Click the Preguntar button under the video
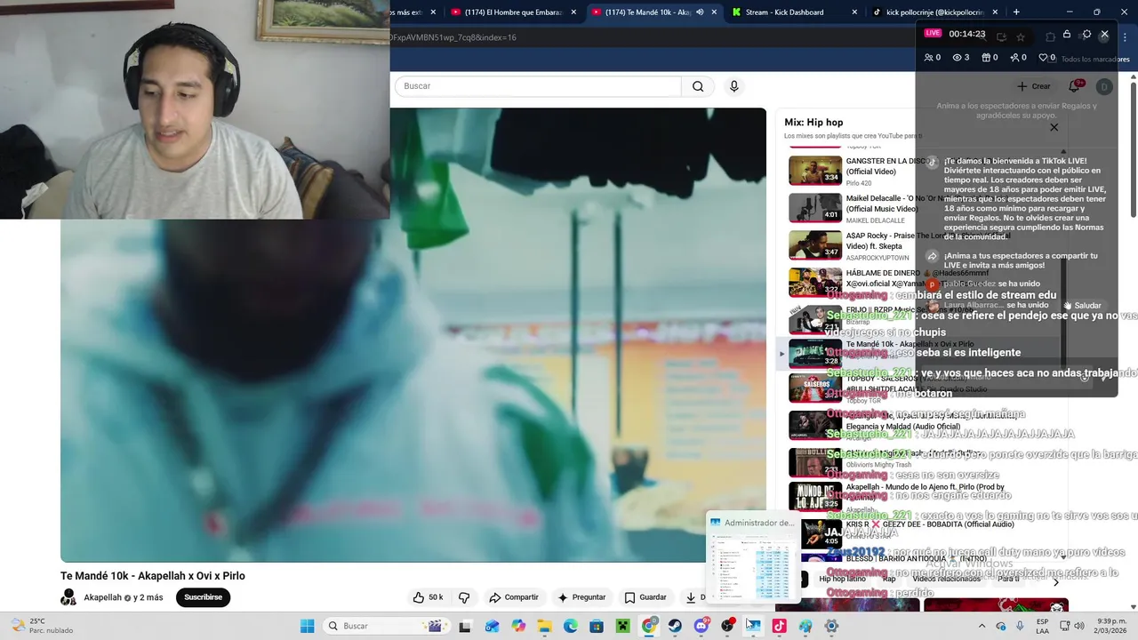Viewport: 1138px width, 640px height. [581, 597]
